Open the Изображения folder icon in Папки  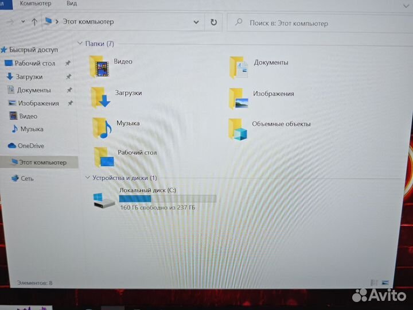[239, 99]
